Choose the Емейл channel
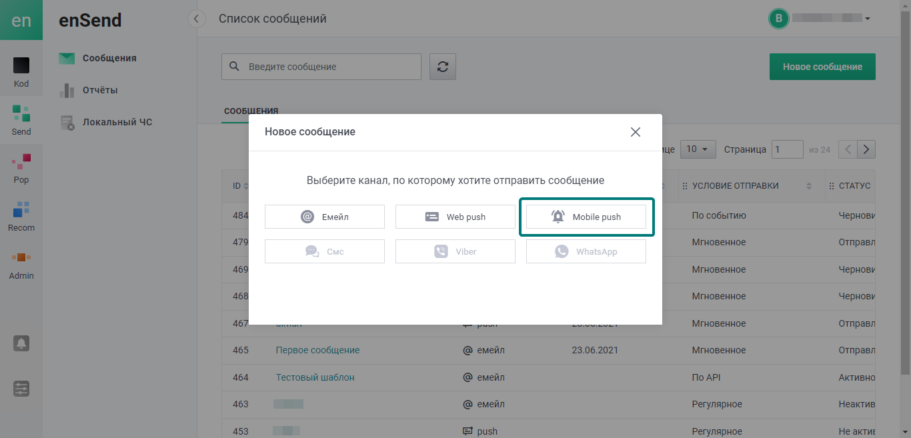The image size is (911, 438). (x=325, y=217)
